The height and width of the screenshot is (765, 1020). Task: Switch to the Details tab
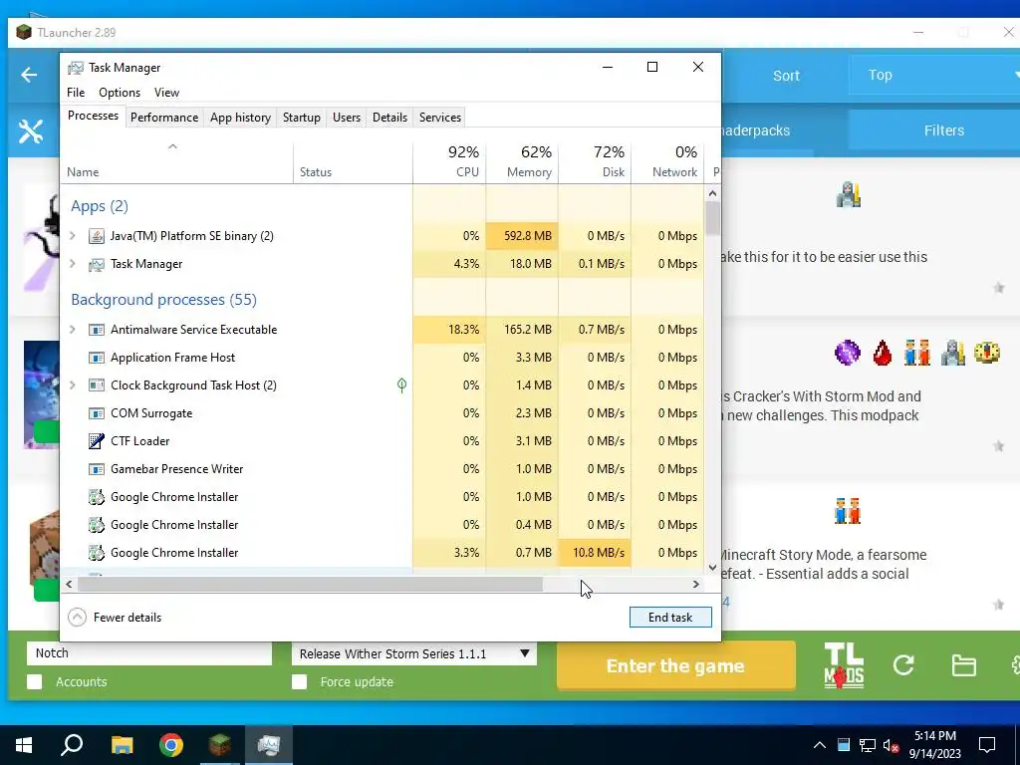[x=389, y=118]
